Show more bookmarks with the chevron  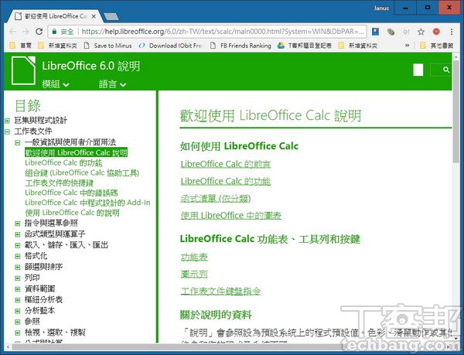pos(408,46)
